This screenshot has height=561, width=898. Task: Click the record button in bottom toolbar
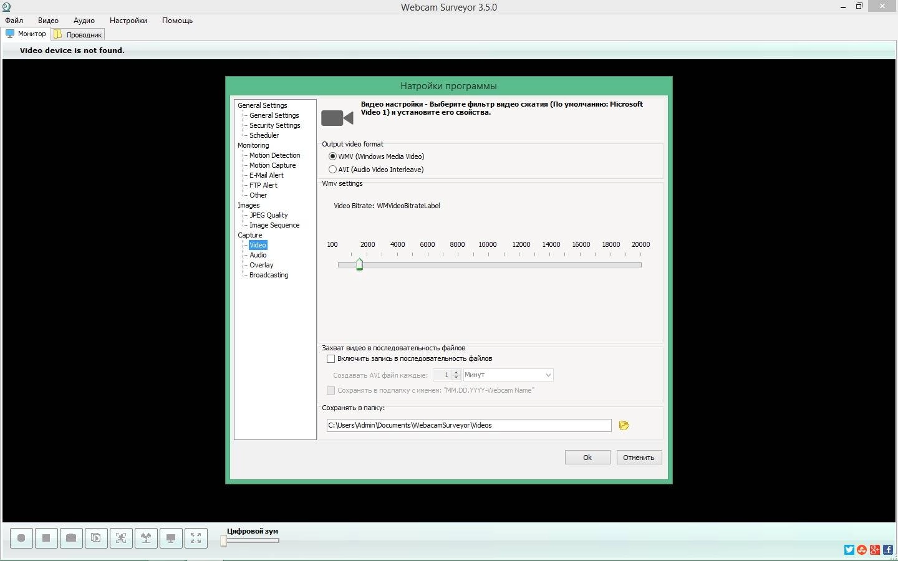click(21, 538)
